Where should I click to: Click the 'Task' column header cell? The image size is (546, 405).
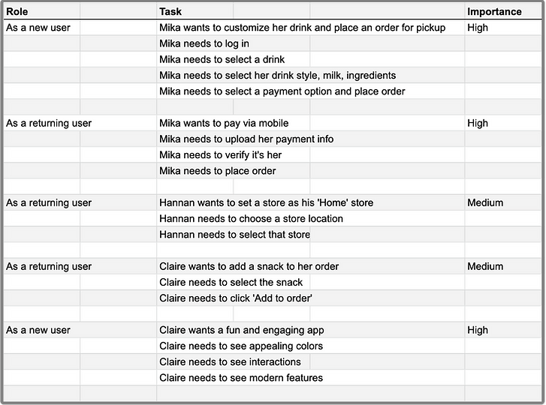click(x=170, y=11)
